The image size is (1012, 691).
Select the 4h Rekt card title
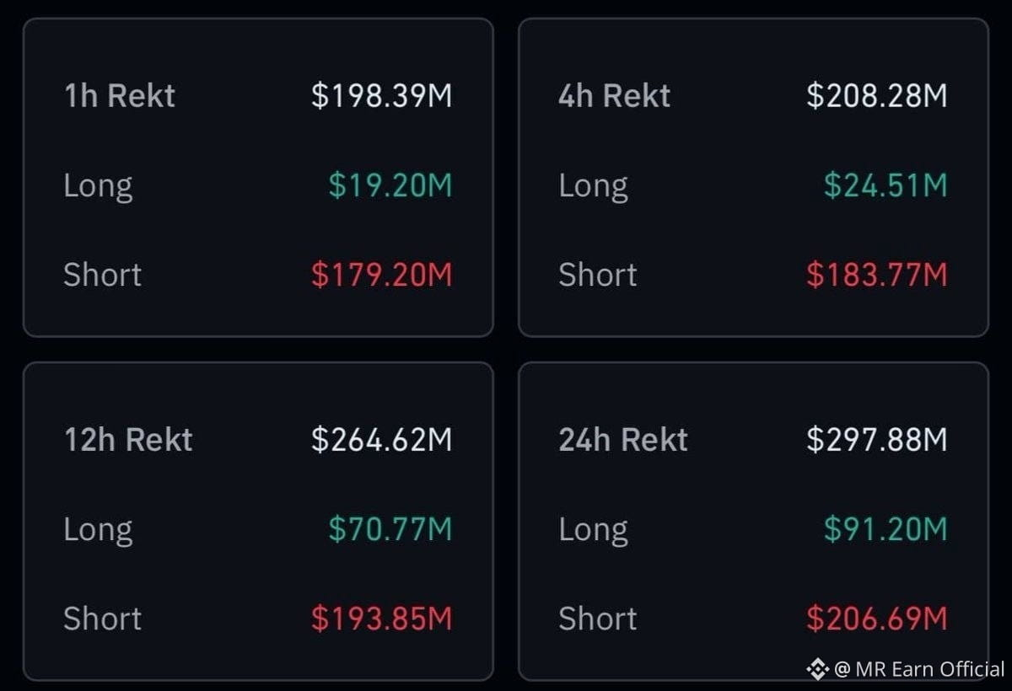(x=614, y=95)
